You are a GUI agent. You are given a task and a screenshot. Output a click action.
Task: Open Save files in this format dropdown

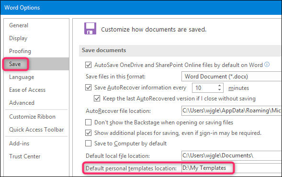click(x=232, y=77)
